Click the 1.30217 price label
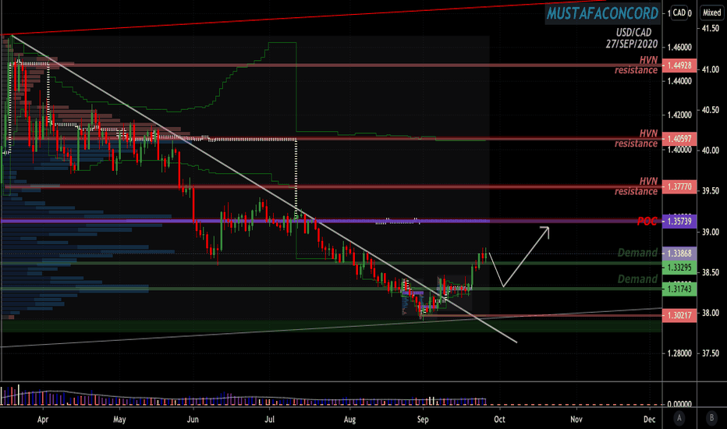The image size is (727, 429). pos(679,315)
